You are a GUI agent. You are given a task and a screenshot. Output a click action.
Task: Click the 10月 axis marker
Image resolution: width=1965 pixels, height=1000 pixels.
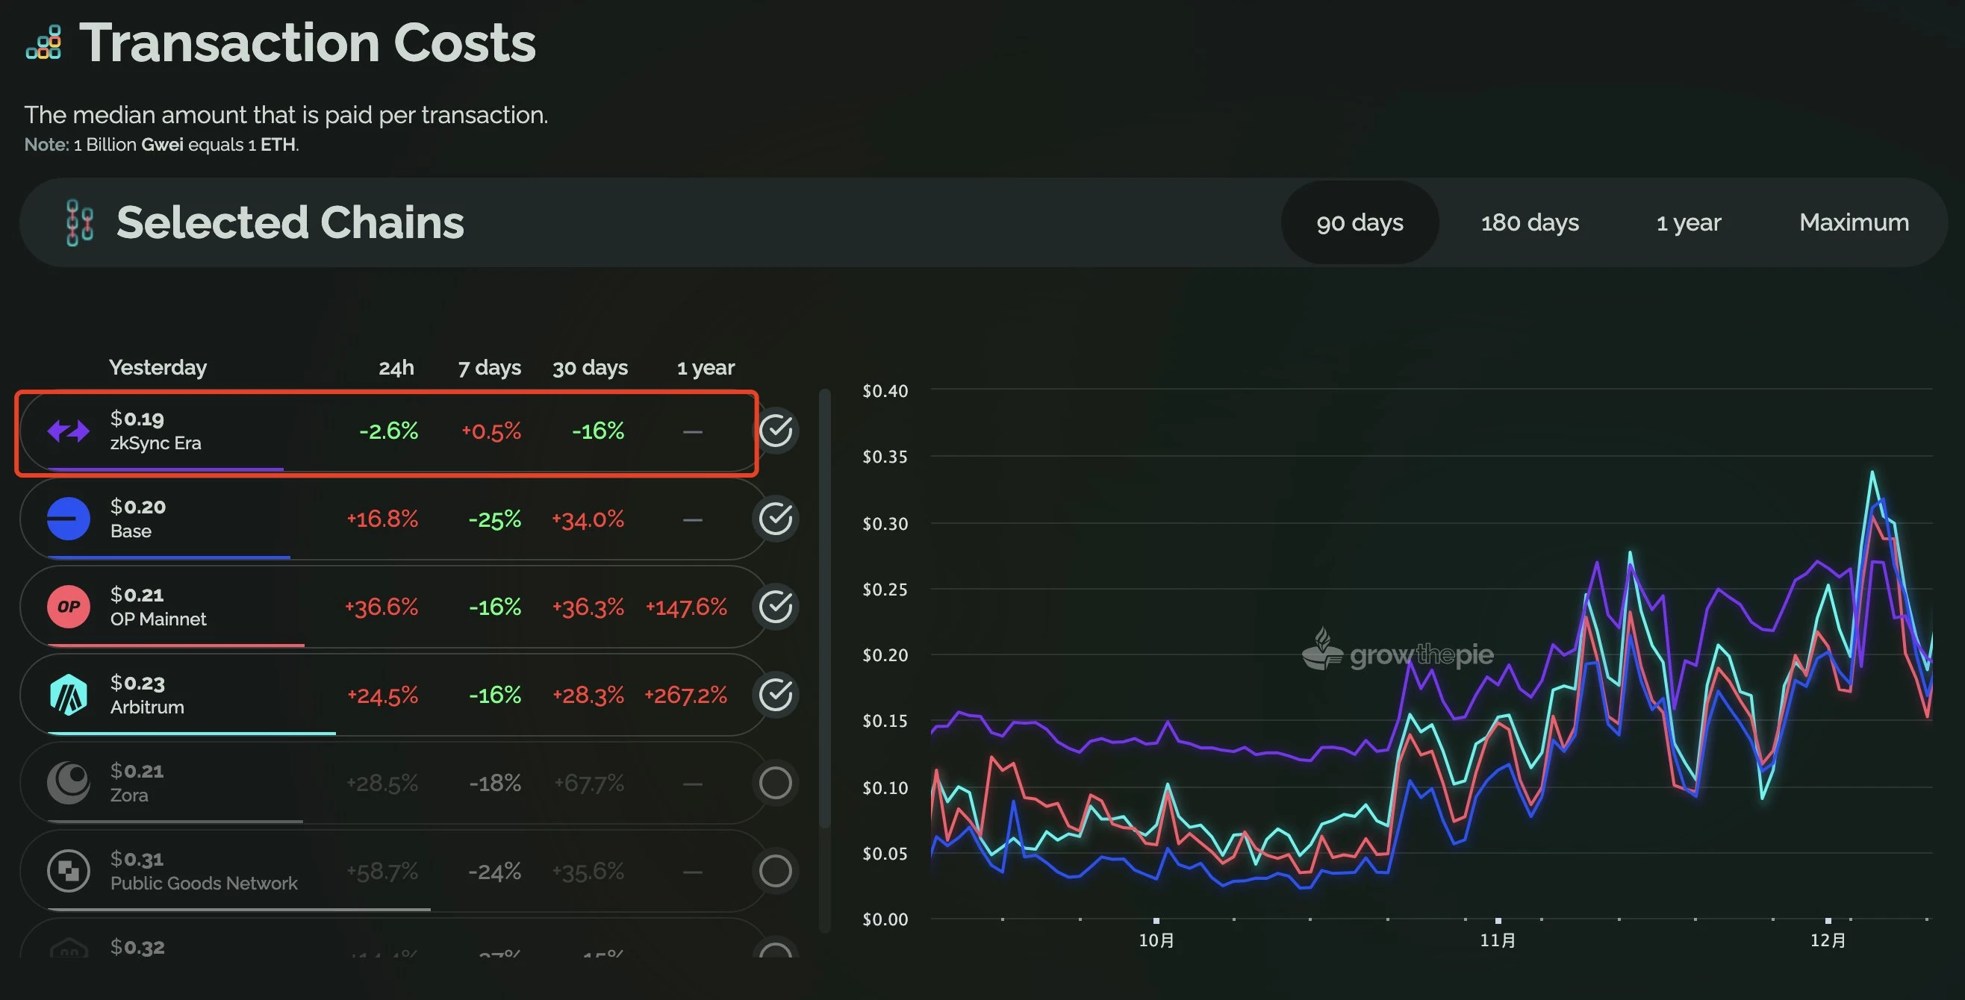point(1156,940)
